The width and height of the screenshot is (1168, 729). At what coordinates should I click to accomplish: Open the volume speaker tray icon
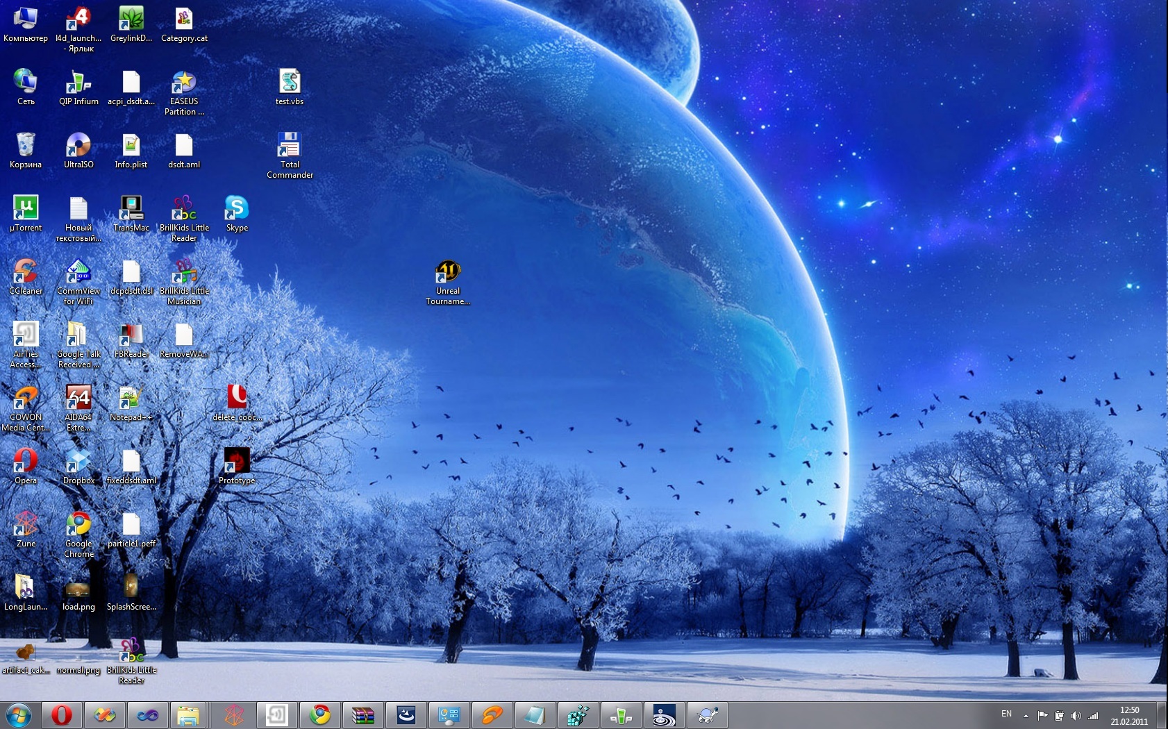coord(1076,716)
